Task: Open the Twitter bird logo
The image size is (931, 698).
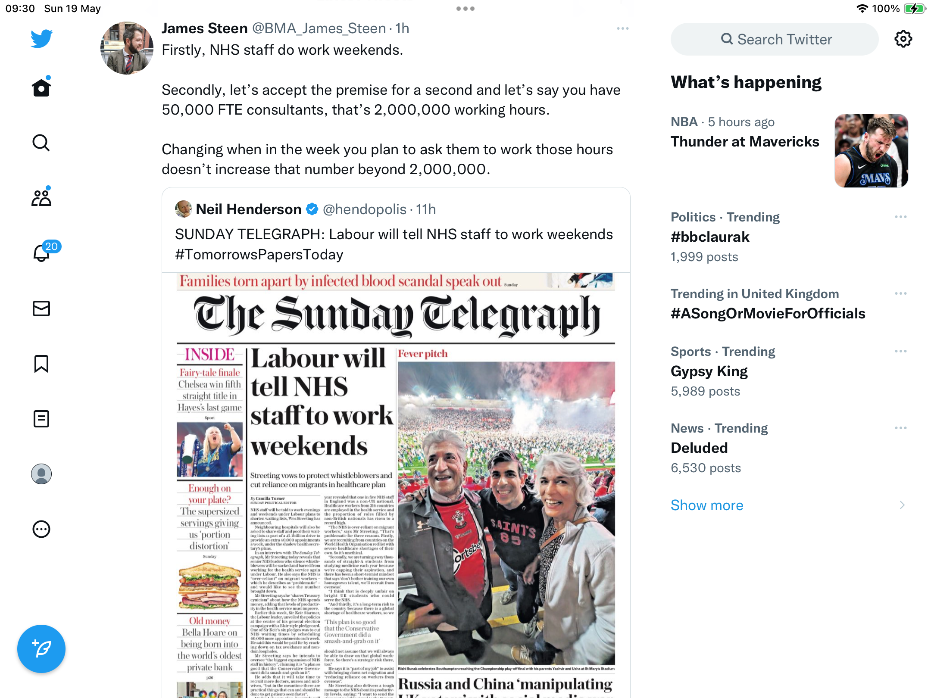Action: coord(41,39)
